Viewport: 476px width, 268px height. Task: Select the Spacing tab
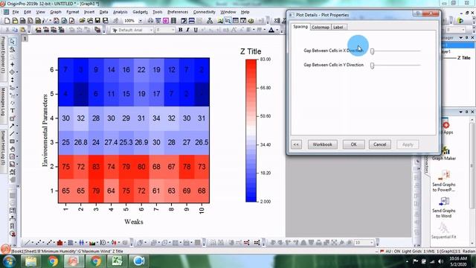pyautogui.click(x=300, y=27)
